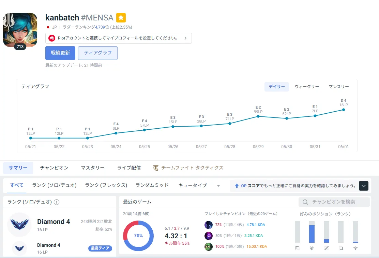The width and height of the screenshot is (379, 258).
Task: Filter by ランク (ソロ/デュオ) tab
Action: 55,186
